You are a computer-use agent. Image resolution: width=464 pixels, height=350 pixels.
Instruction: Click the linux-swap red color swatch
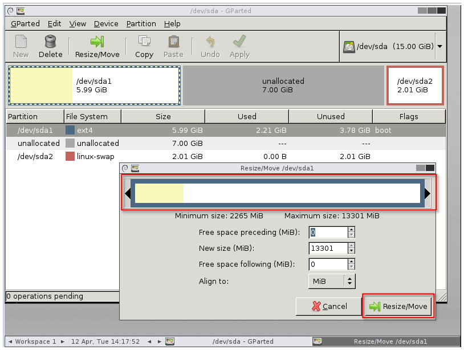[x=70, y=156]
